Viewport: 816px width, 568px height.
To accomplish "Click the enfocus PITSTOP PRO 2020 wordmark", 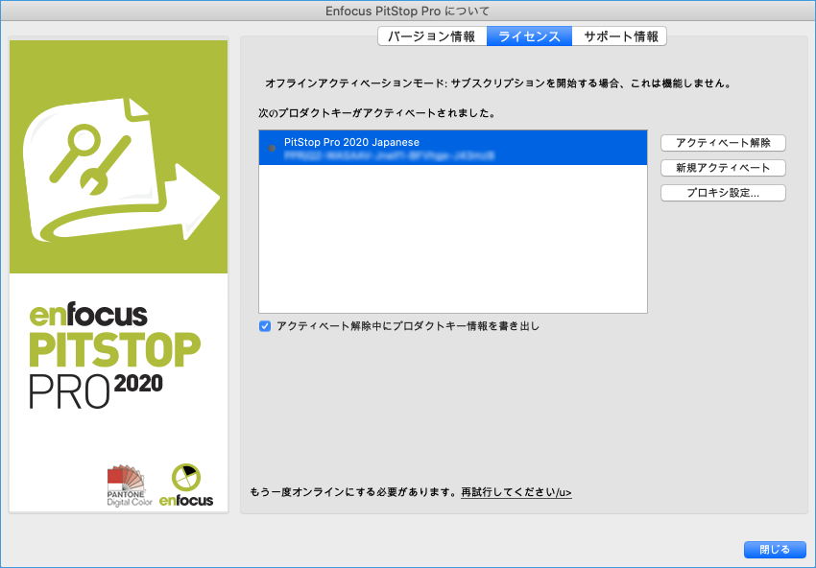I will 114,355.
